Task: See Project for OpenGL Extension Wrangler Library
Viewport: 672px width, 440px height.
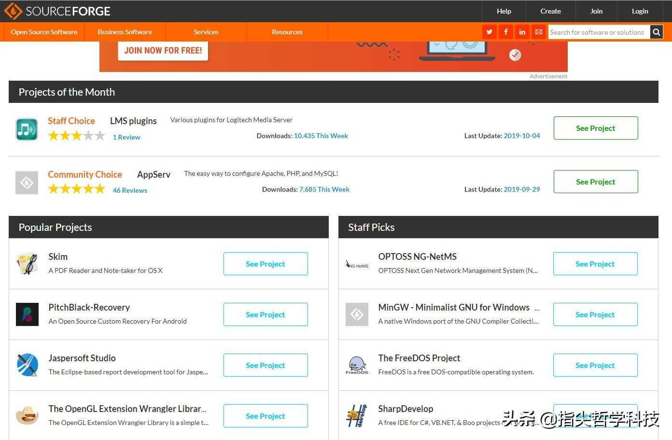Action: (x=266, y=416)
